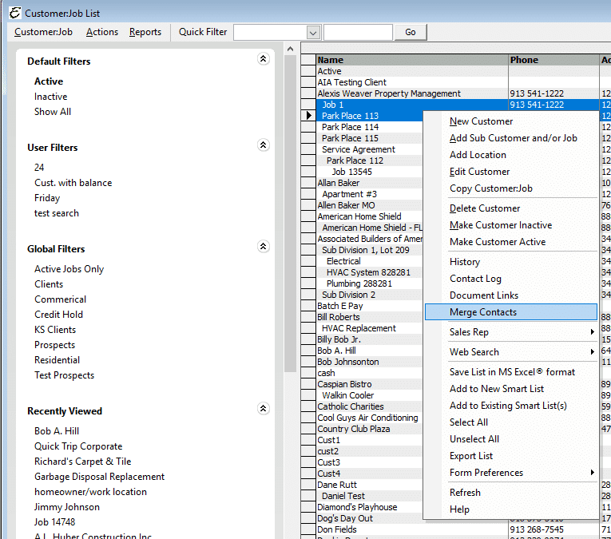The width and height of the screenshot is (611, 539).
Task: Open the Customer:Job menu
Action: coord(43,32)
